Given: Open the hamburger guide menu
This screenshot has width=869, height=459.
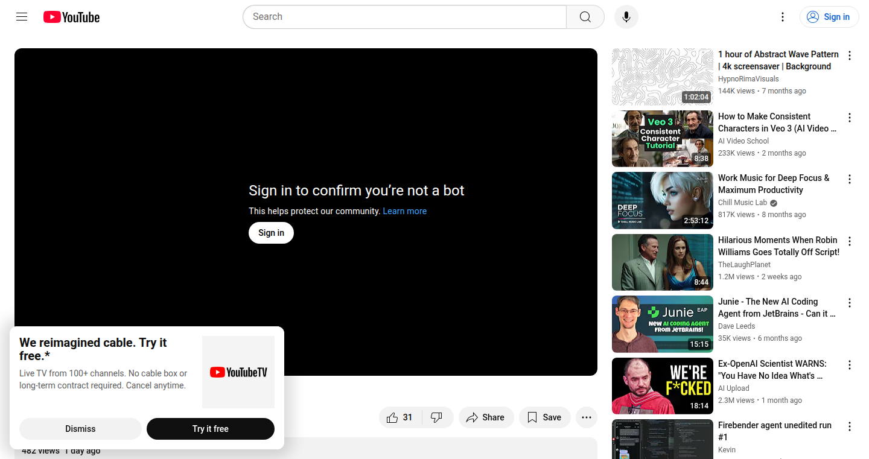Looking at the screenshot, I should tap(22, 17).
